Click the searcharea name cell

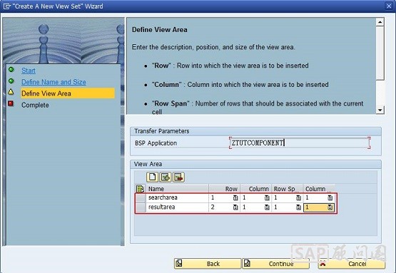pos(177,198)
